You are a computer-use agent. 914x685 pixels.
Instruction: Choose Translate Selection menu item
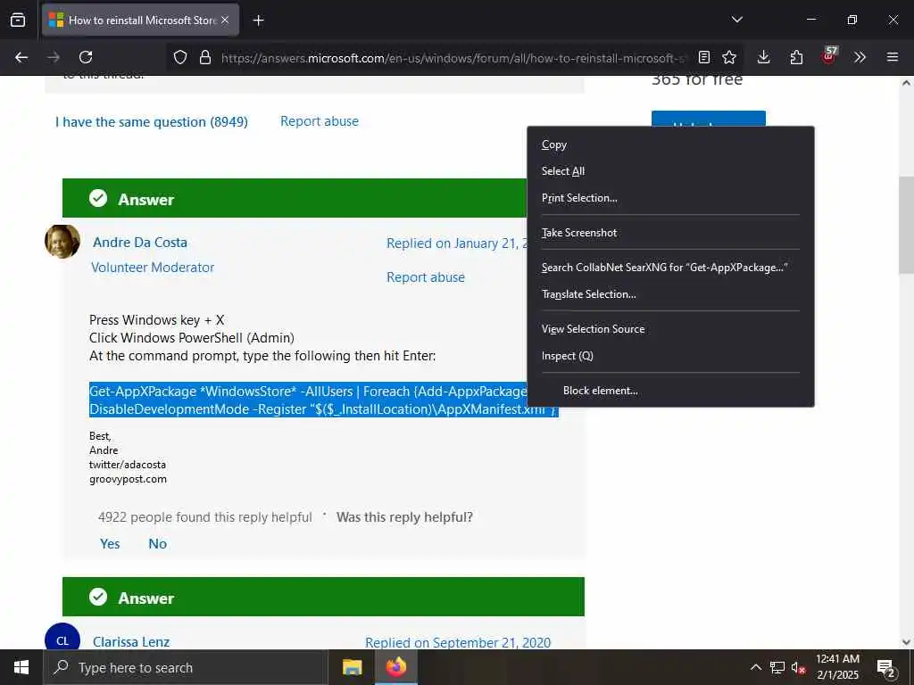click(x=670, y=294)
